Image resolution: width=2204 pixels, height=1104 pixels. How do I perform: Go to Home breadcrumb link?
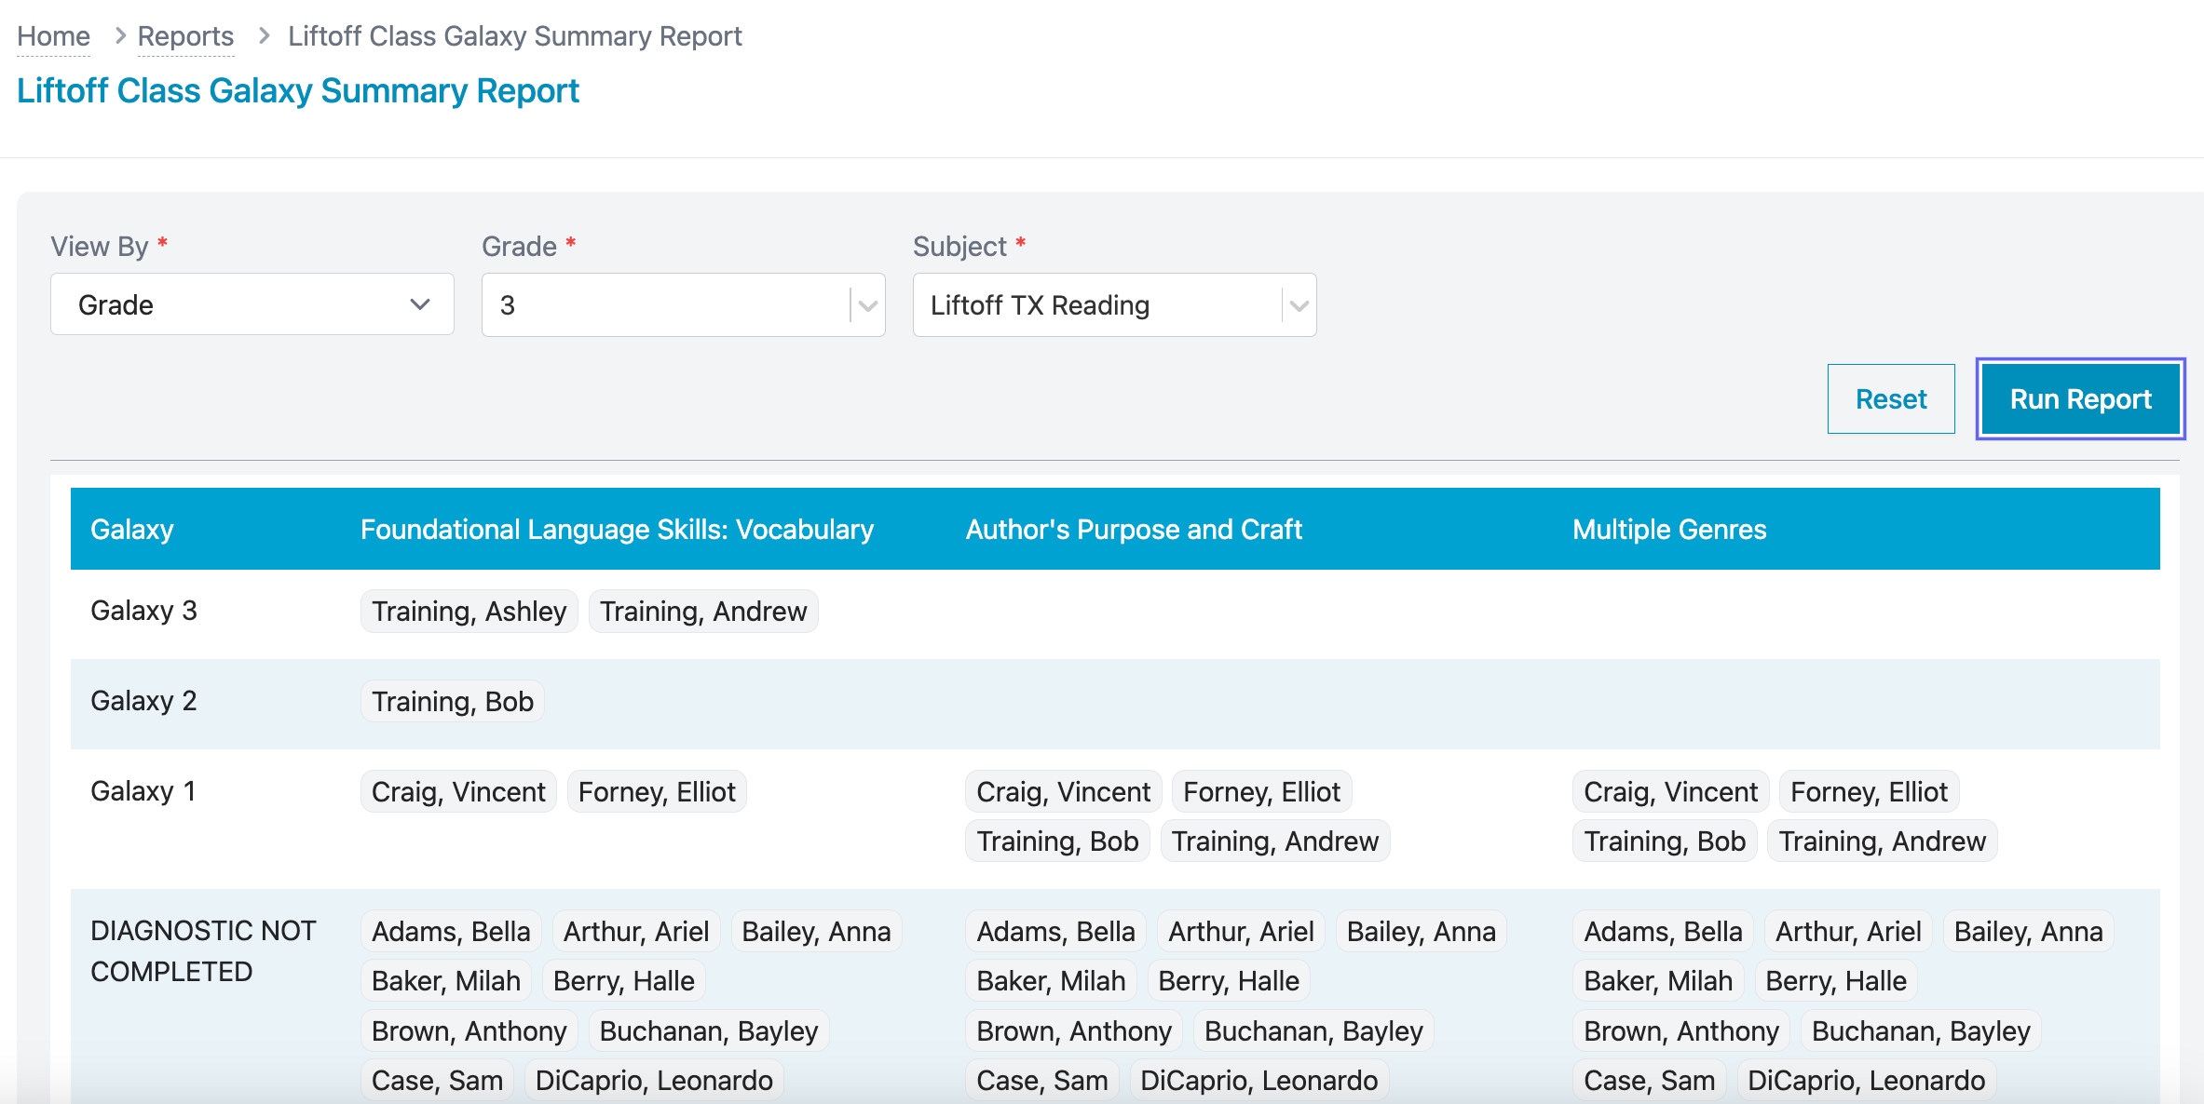pyautogui.click(x=53, y=36)
